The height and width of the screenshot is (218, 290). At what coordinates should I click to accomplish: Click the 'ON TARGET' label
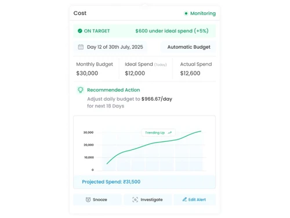[97, 31]
